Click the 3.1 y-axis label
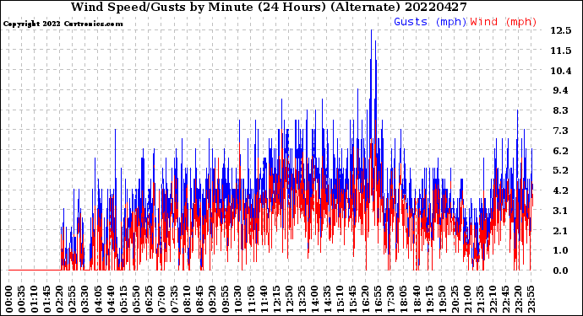This screenshot has width=583, height=316. coord(561,211)
